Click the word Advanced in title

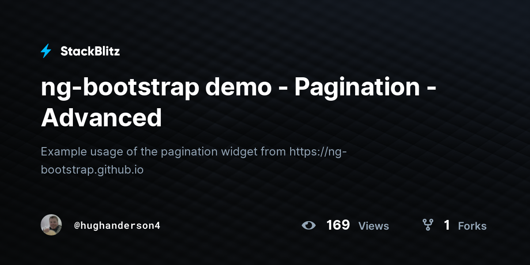click(101, 118)
